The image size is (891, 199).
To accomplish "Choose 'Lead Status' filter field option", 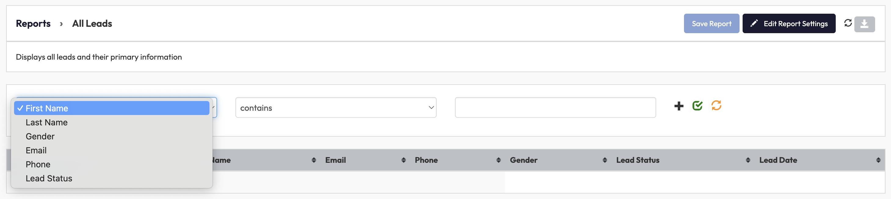I will 49,179.
